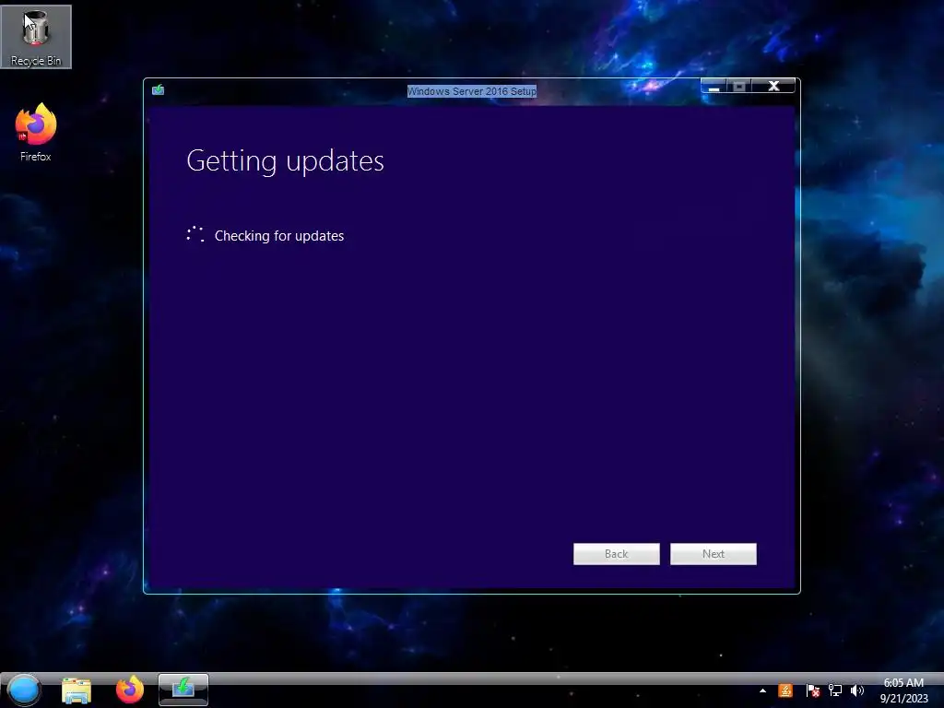Image resolution: width=944 pixels, height=708 pixels.
Task: Open the network status tray icon
Action: tap(834, 690)
